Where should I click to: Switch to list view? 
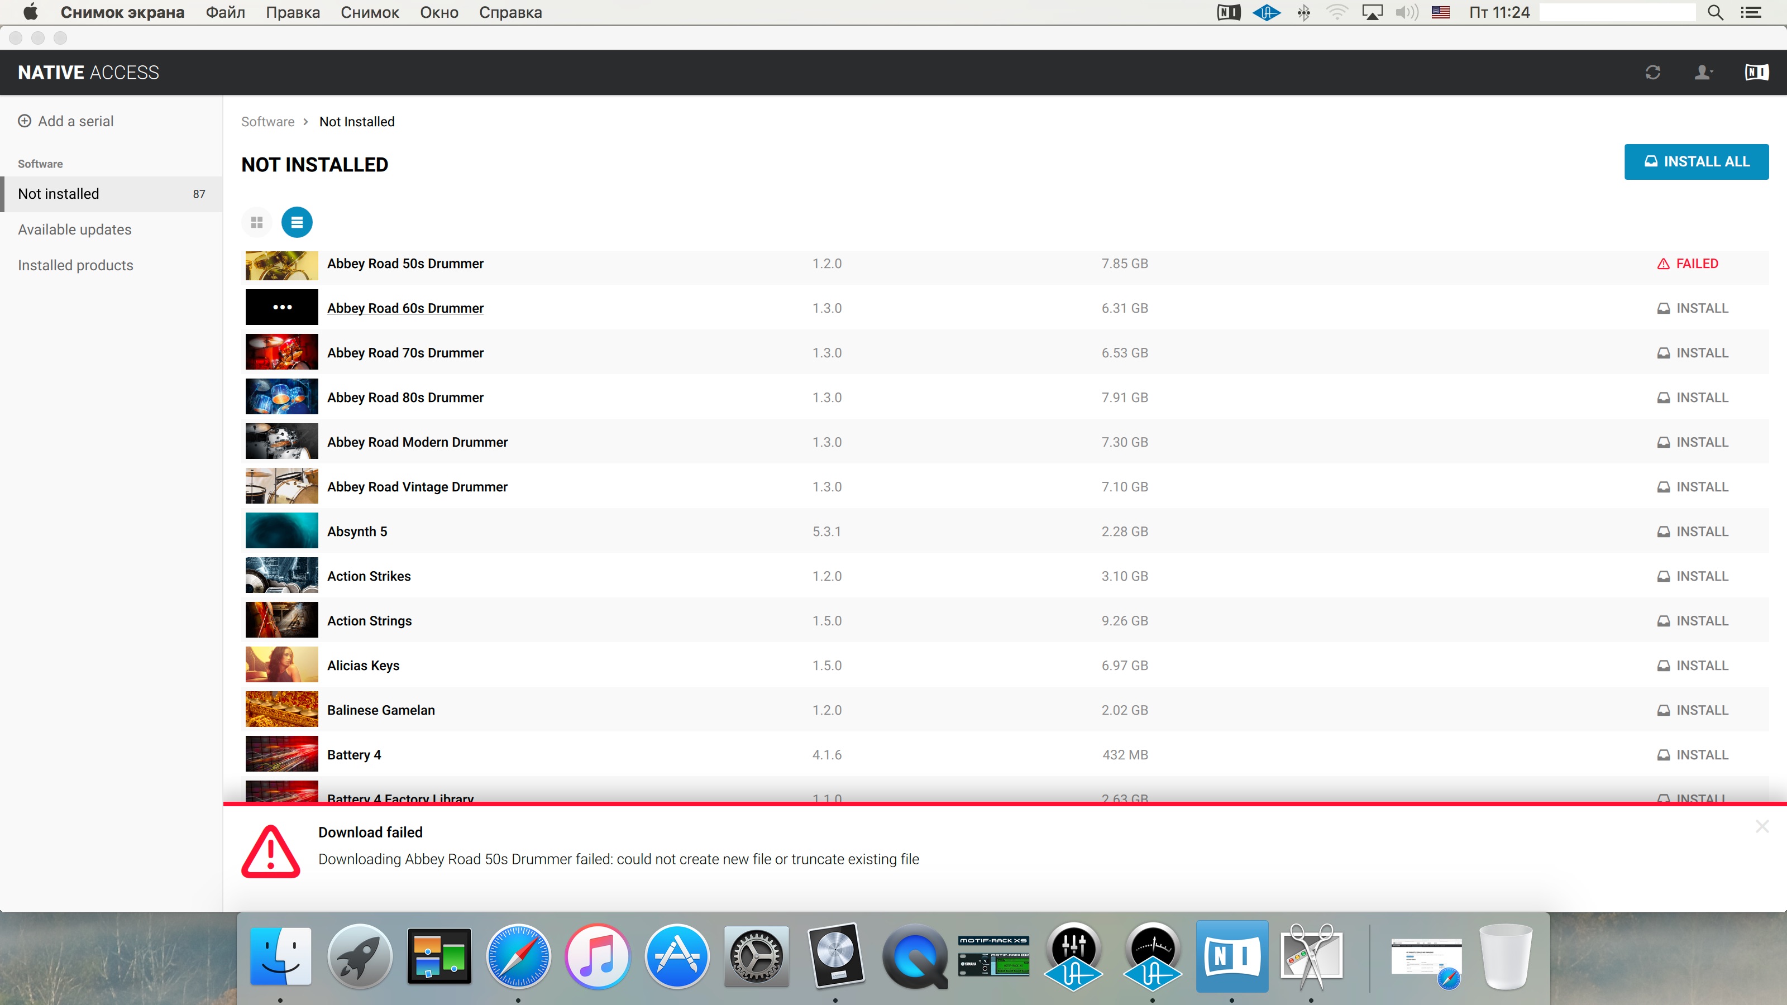297,222
